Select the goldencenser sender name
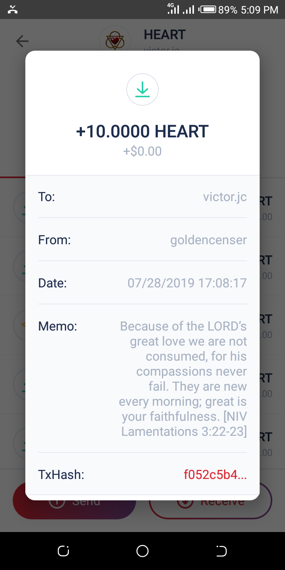This screenshot has height=570, width=285. [208, 240]
